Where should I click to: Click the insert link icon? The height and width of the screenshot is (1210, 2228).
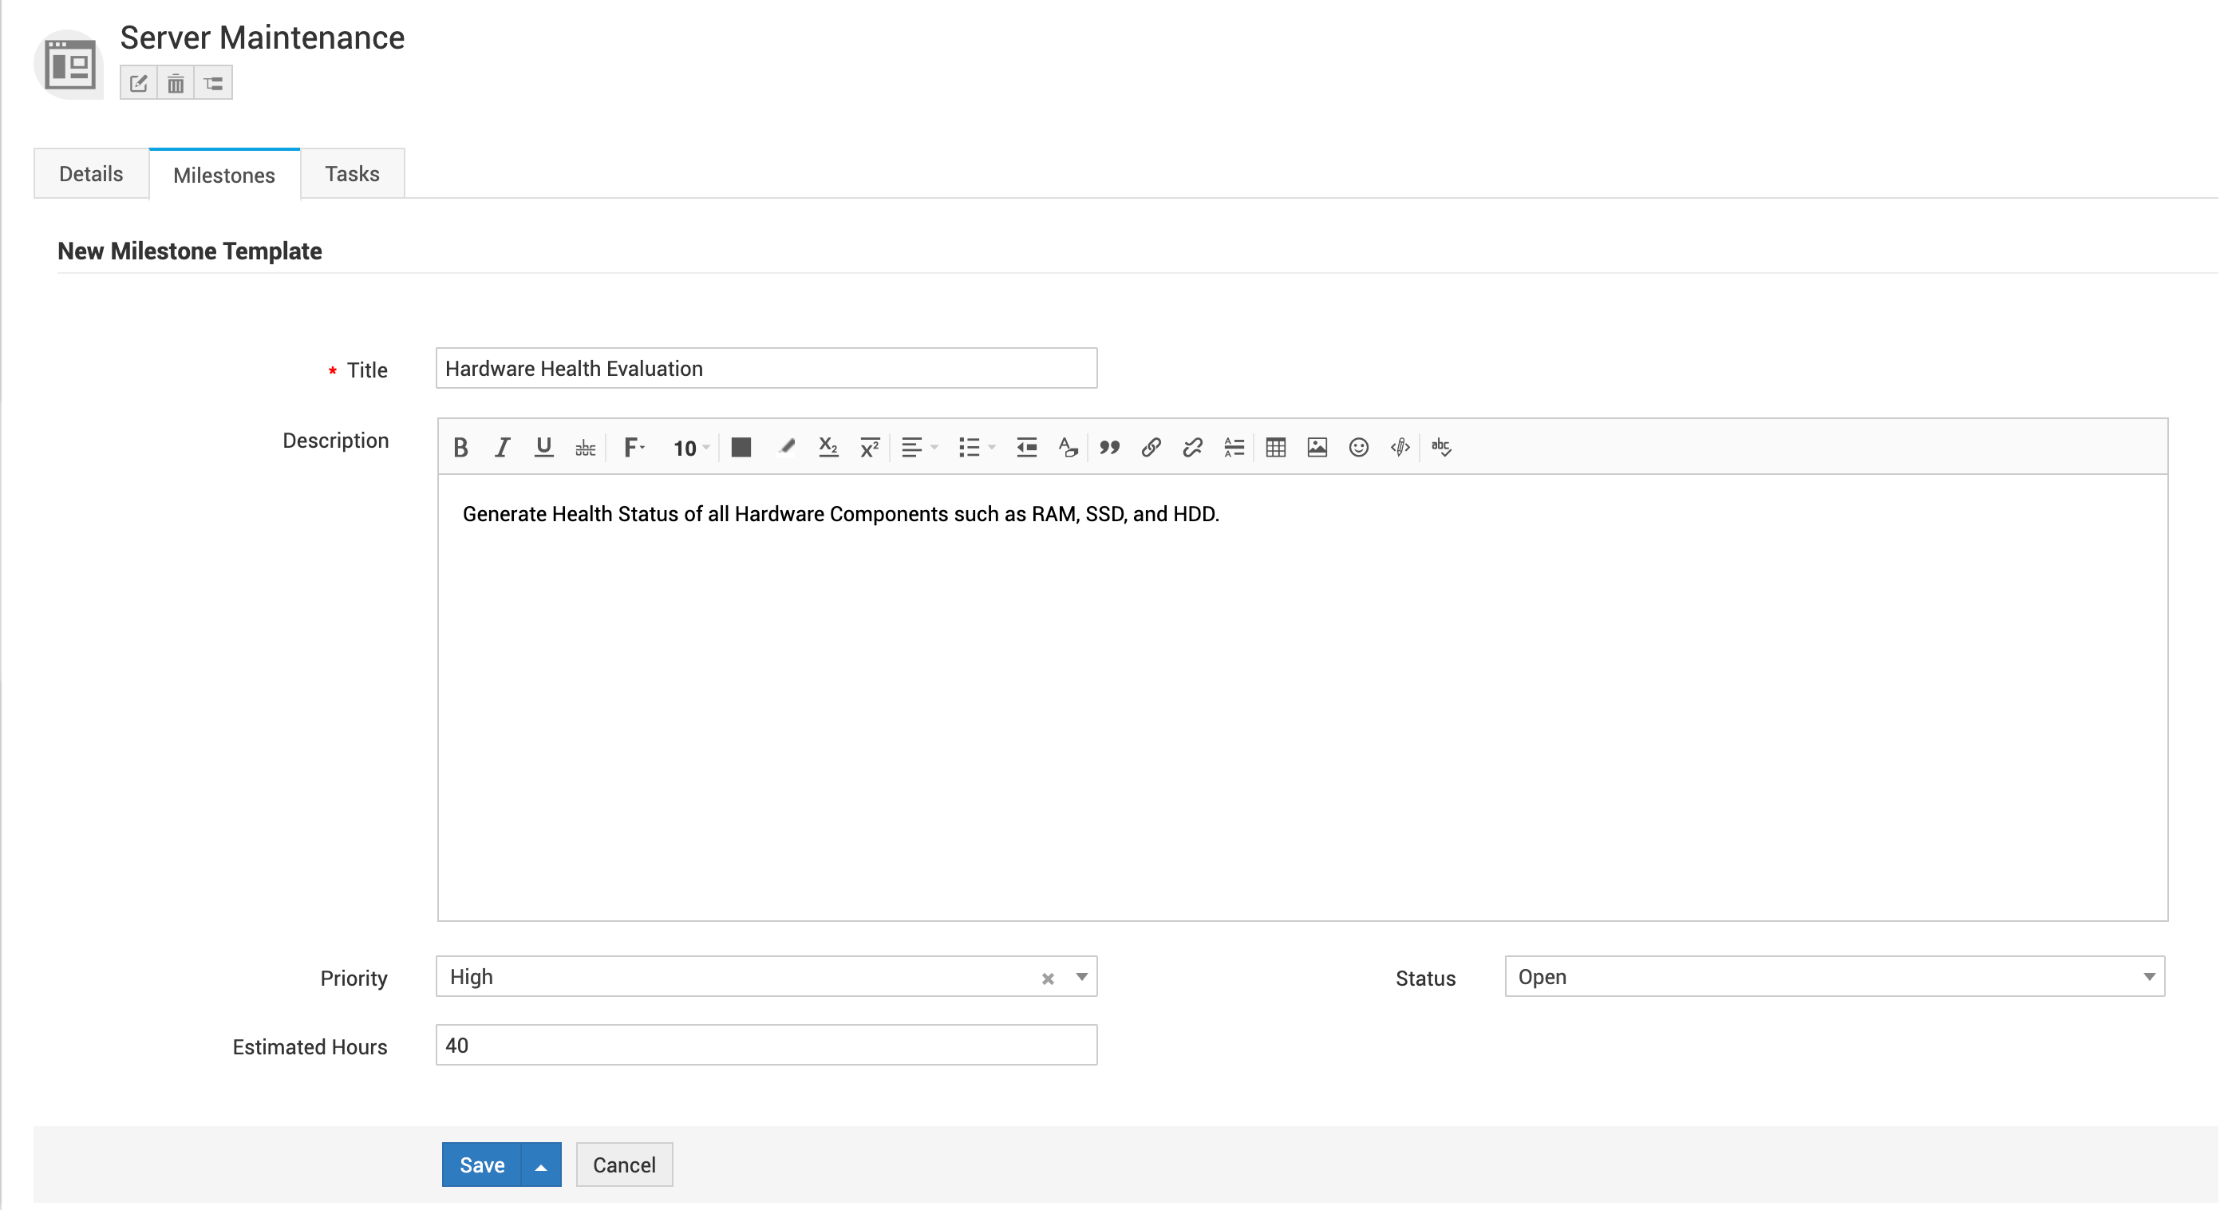pyautogui.click(x=1151, y=447)
